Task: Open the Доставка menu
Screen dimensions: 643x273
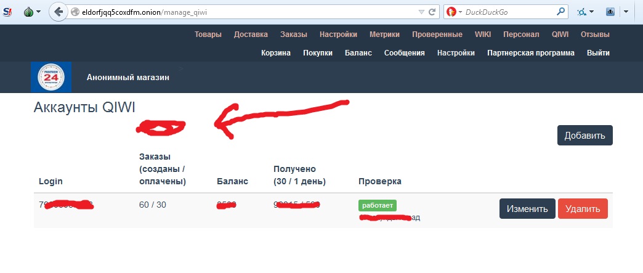Action: [251, 35]
